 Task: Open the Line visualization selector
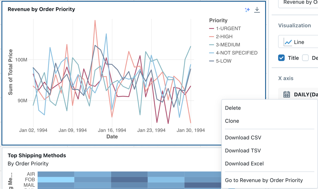pos(299,42)
